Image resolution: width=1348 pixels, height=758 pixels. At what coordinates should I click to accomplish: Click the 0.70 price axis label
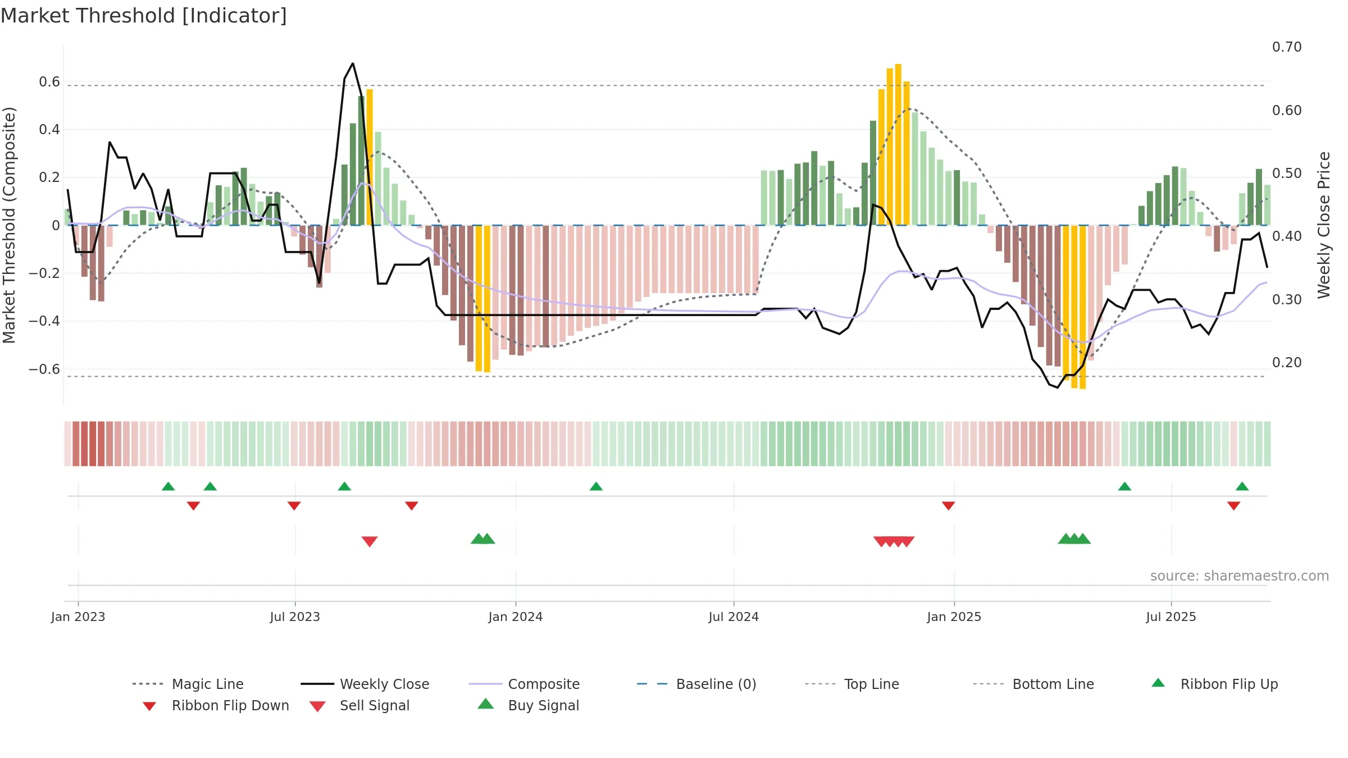(1287, 47)
